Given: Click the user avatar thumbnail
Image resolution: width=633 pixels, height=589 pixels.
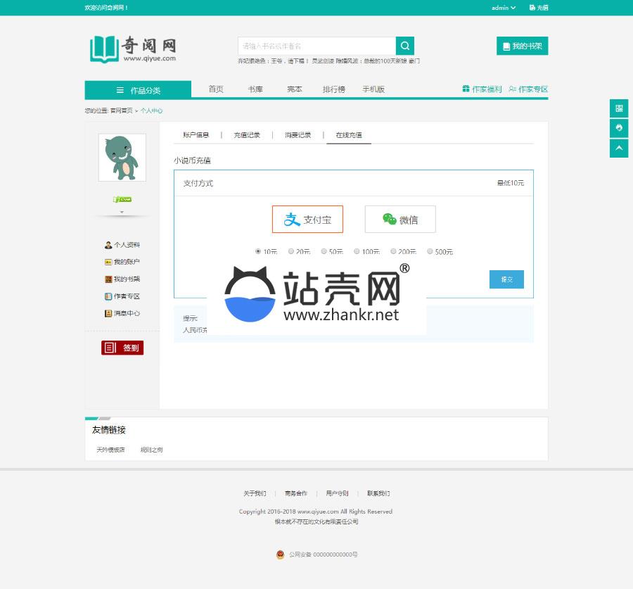Looking at the screenshot, I should point(122,158).
